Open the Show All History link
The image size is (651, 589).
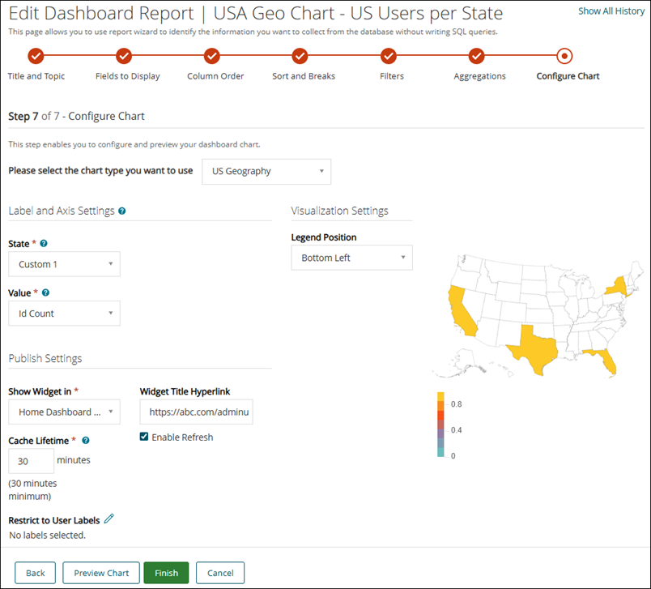(x=611, y=11)
